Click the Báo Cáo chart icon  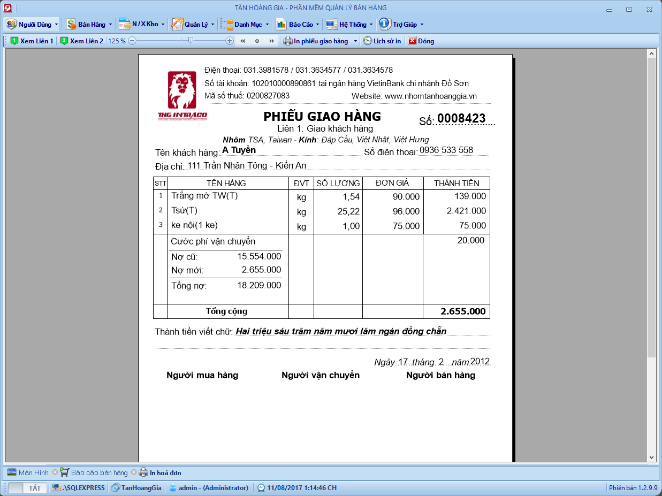click(x=281, y=25)
